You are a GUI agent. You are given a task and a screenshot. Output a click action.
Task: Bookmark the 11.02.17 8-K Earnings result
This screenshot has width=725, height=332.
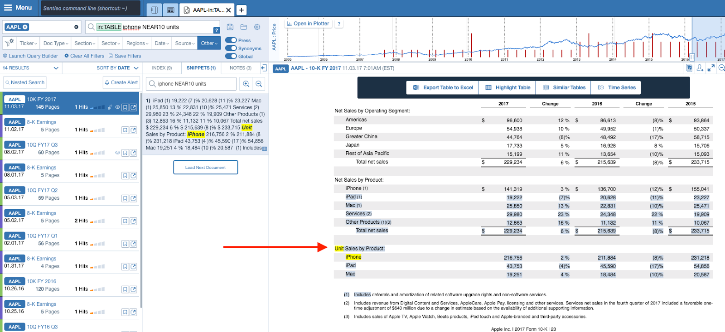(x=125, y=130)
